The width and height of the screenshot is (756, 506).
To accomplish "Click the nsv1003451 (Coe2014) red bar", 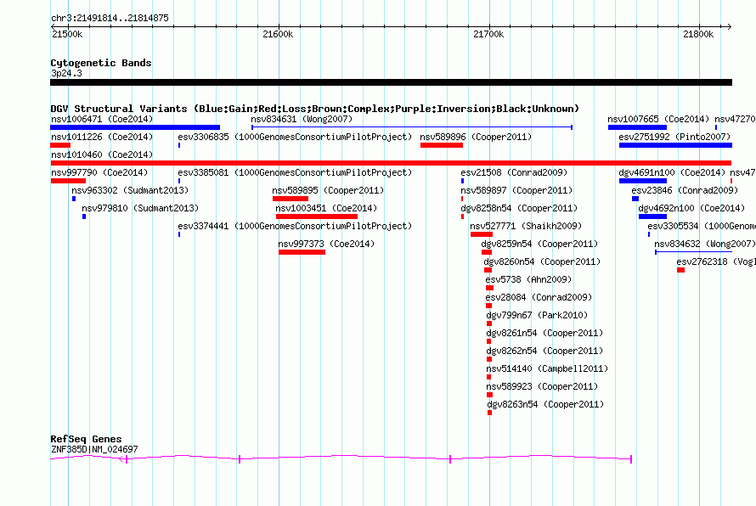I will click(x=317, y=216).
